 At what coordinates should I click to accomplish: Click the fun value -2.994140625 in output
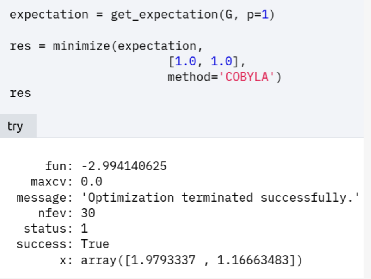[x=124, y=166]
